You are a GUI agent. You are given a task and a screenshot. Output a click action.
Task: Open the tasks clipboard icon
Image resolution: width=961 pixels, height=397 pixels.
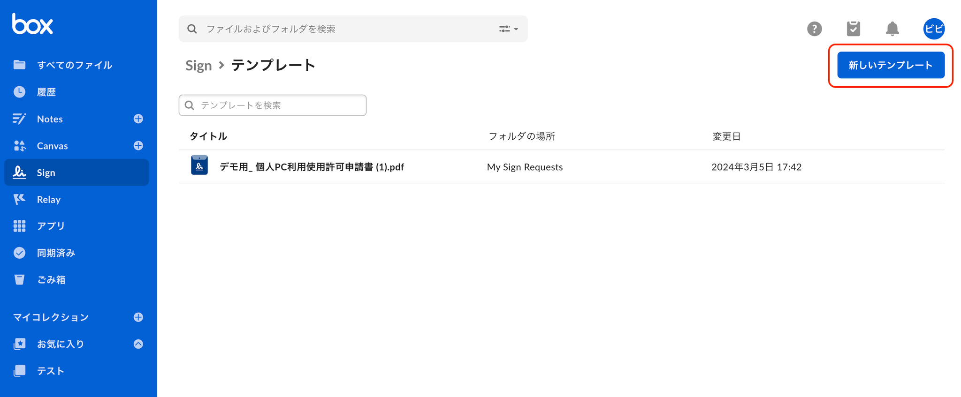[x=853, y=29]
